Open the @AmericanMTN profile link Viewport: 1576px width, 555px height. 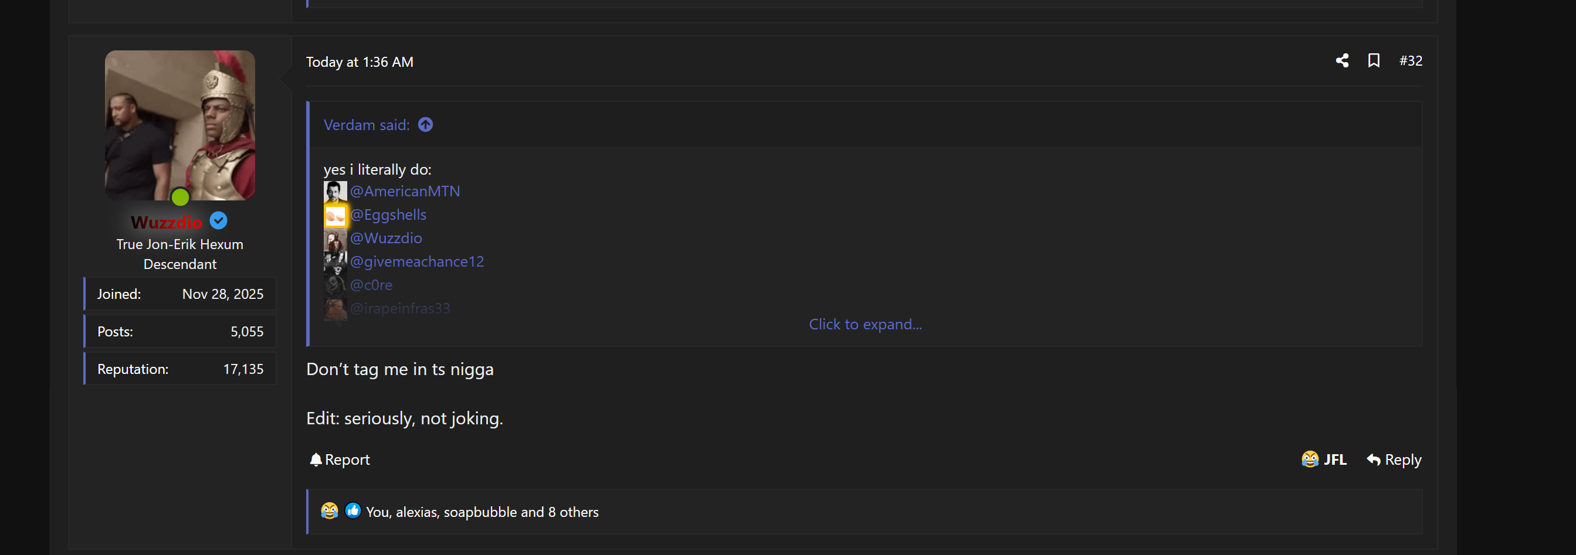pos(406,190)
